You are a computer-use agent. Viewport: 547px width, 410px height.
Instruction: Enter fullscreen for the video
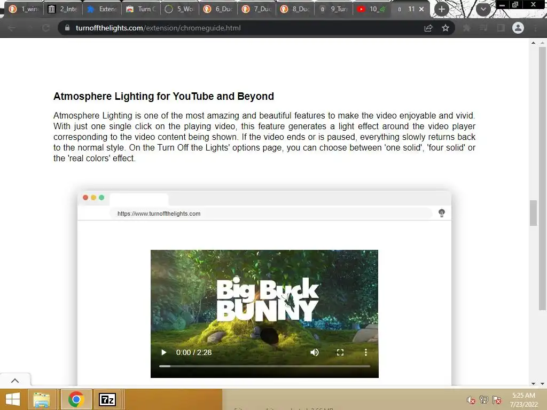340,352
